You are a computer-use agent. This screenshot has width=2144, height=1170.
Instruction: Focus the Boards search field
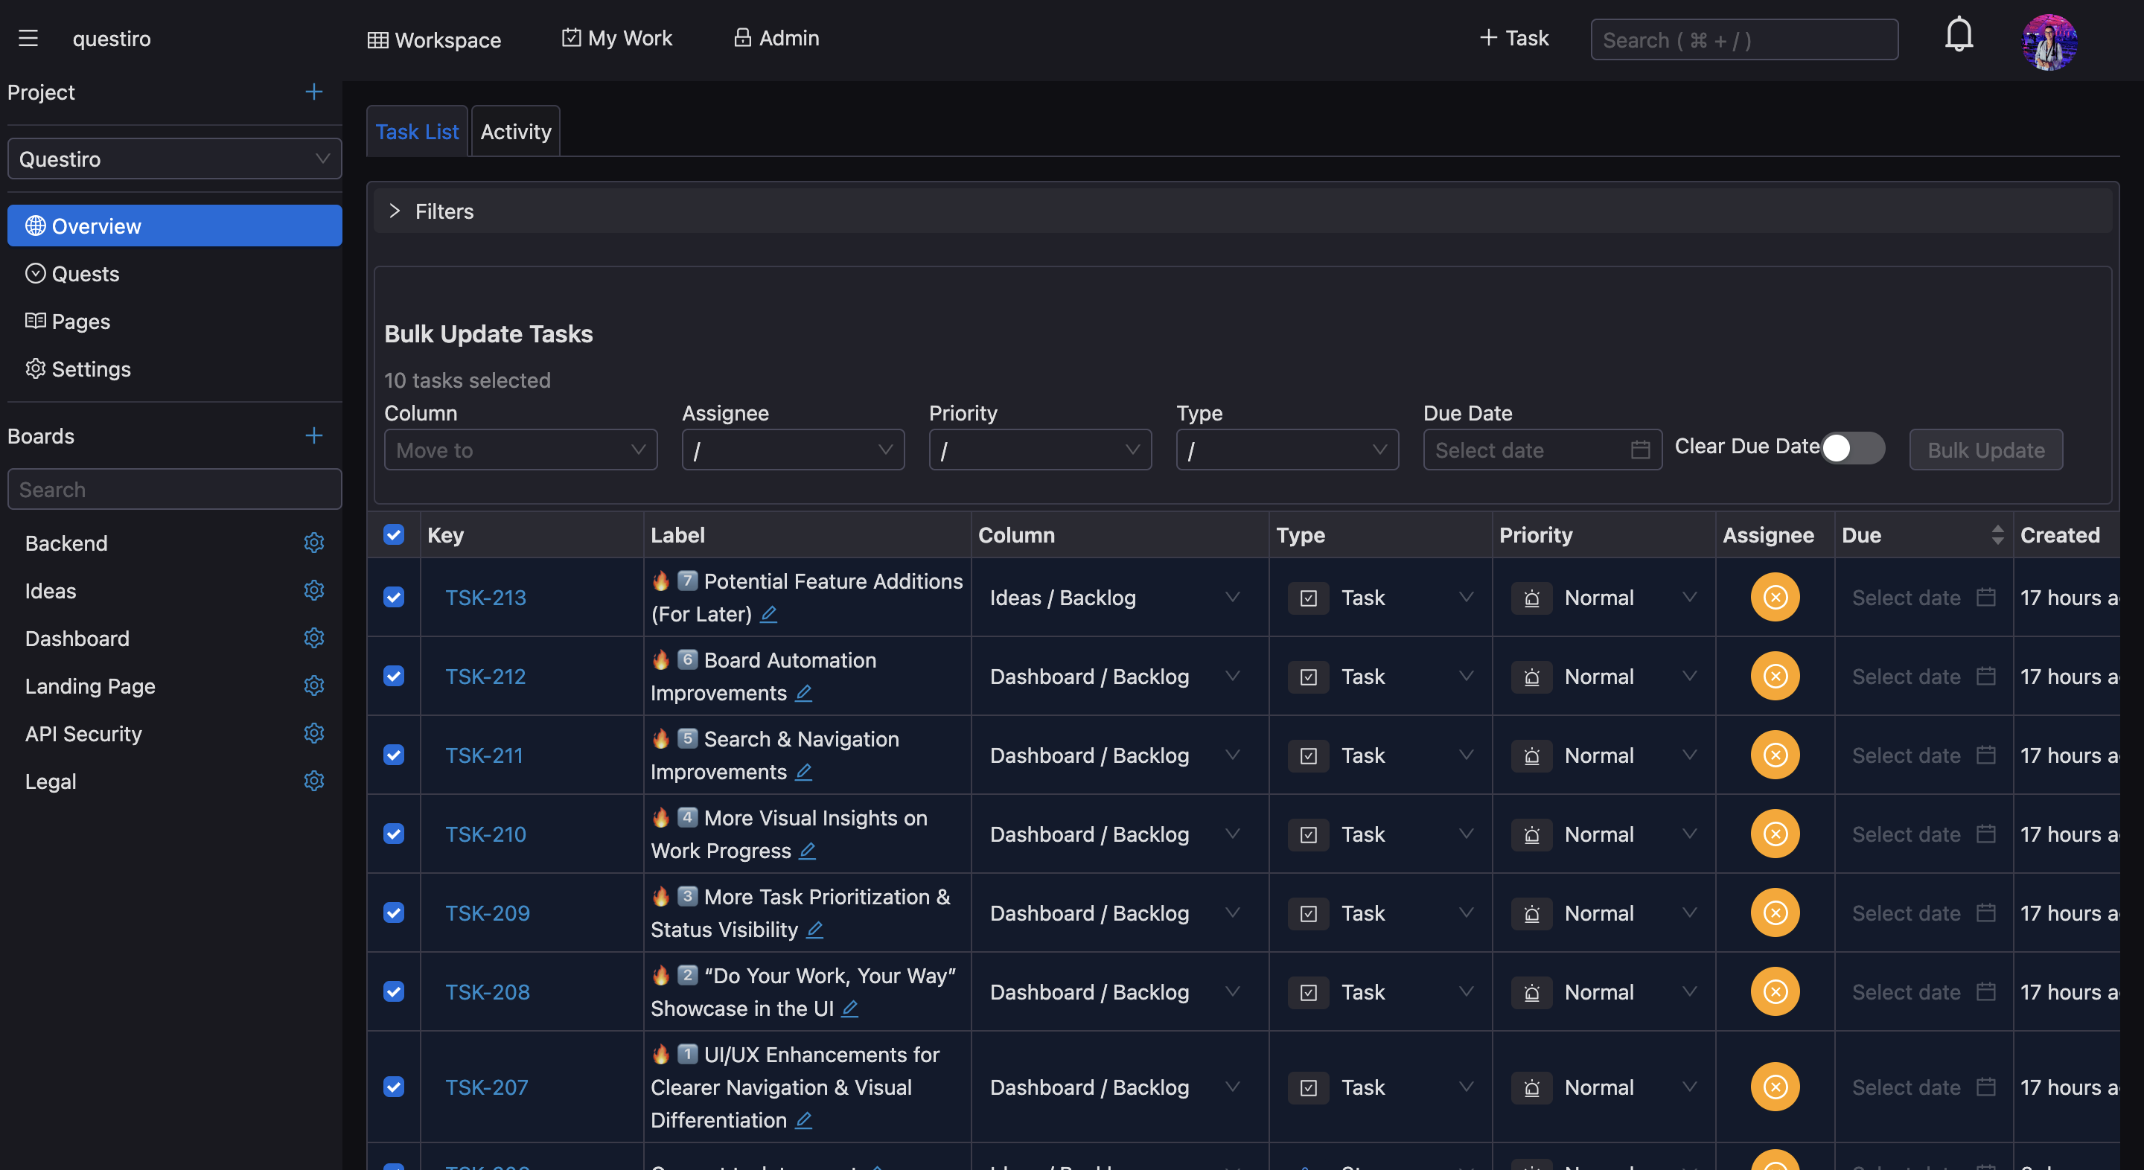click(175, 489)
